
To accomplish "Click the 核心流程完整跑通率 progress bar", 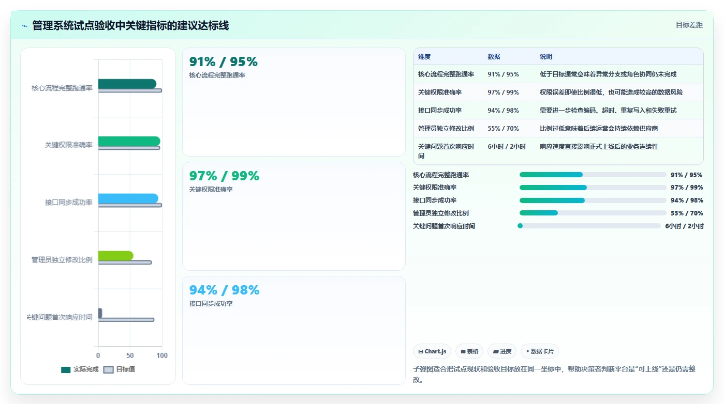I will (593, 175).
